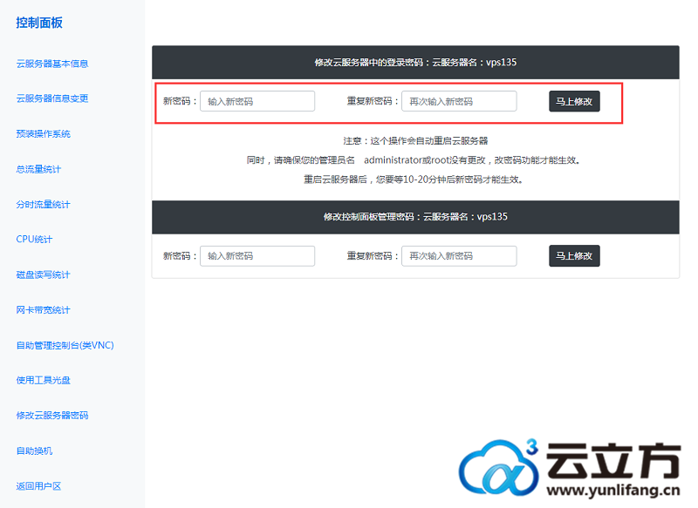The width and height of the screenshot is (698, 508).
Task: Focus control panel 重复新密码 input field
Action: [x=459, y=256]
